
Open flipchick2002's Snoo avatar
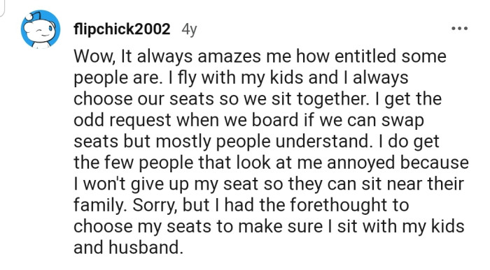41,29
